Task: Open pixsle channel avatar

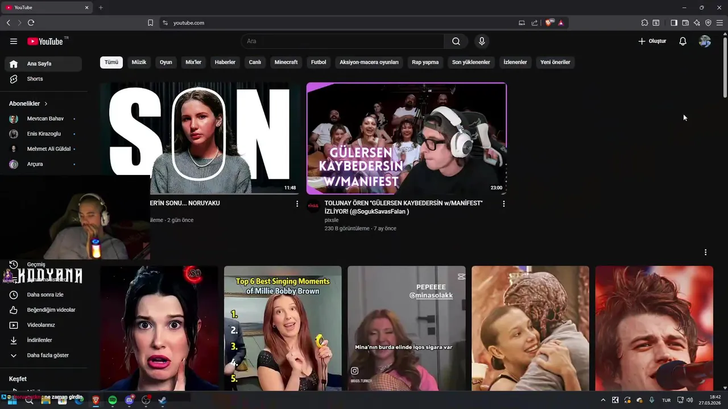Action: (x=313, y=206)
